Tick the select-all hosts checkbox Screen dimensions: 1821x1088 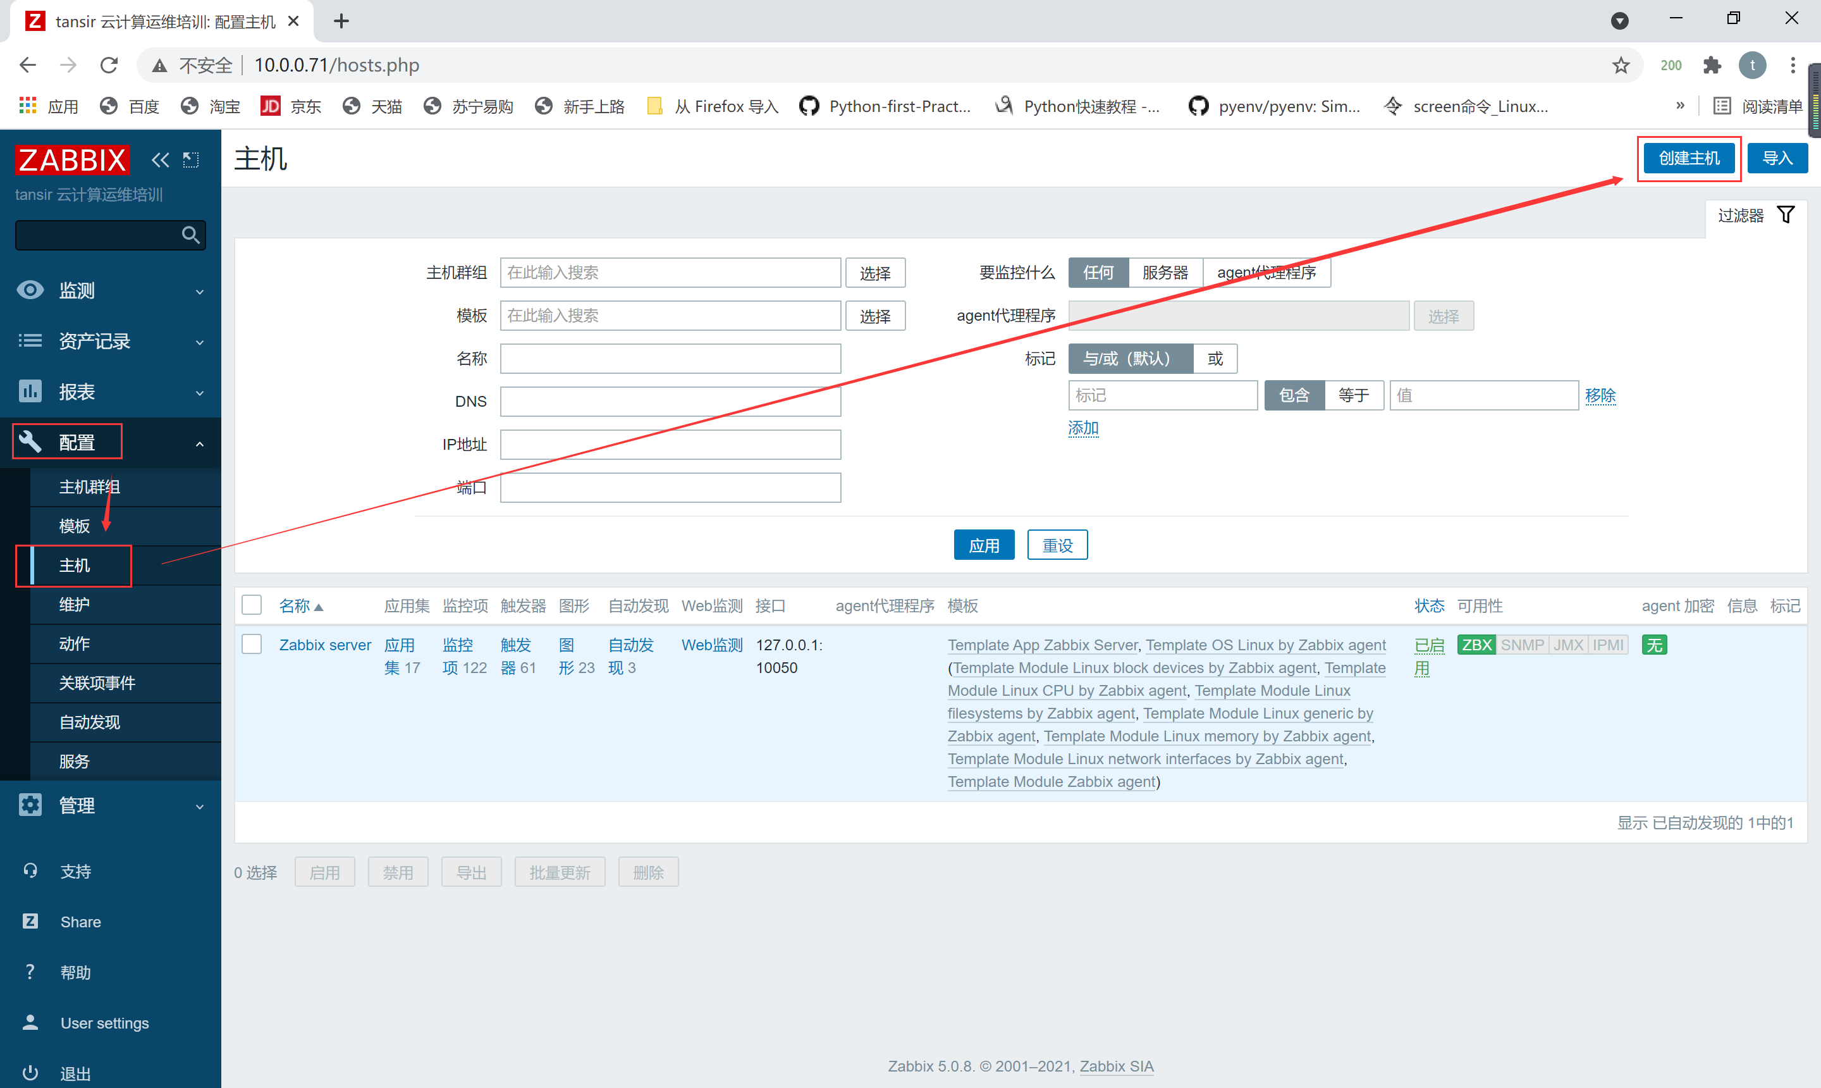(x=252, y=605)
